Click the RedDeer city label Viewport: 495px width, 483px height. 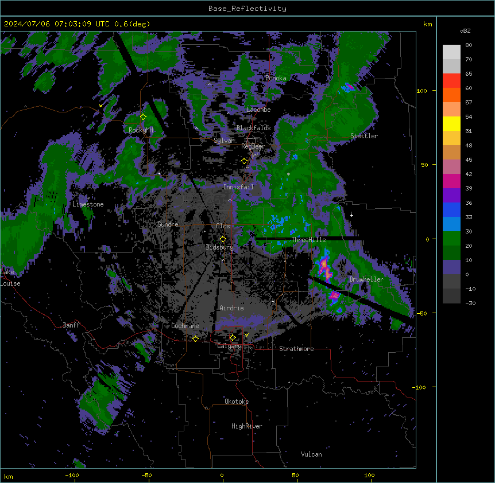pos(253,146)
